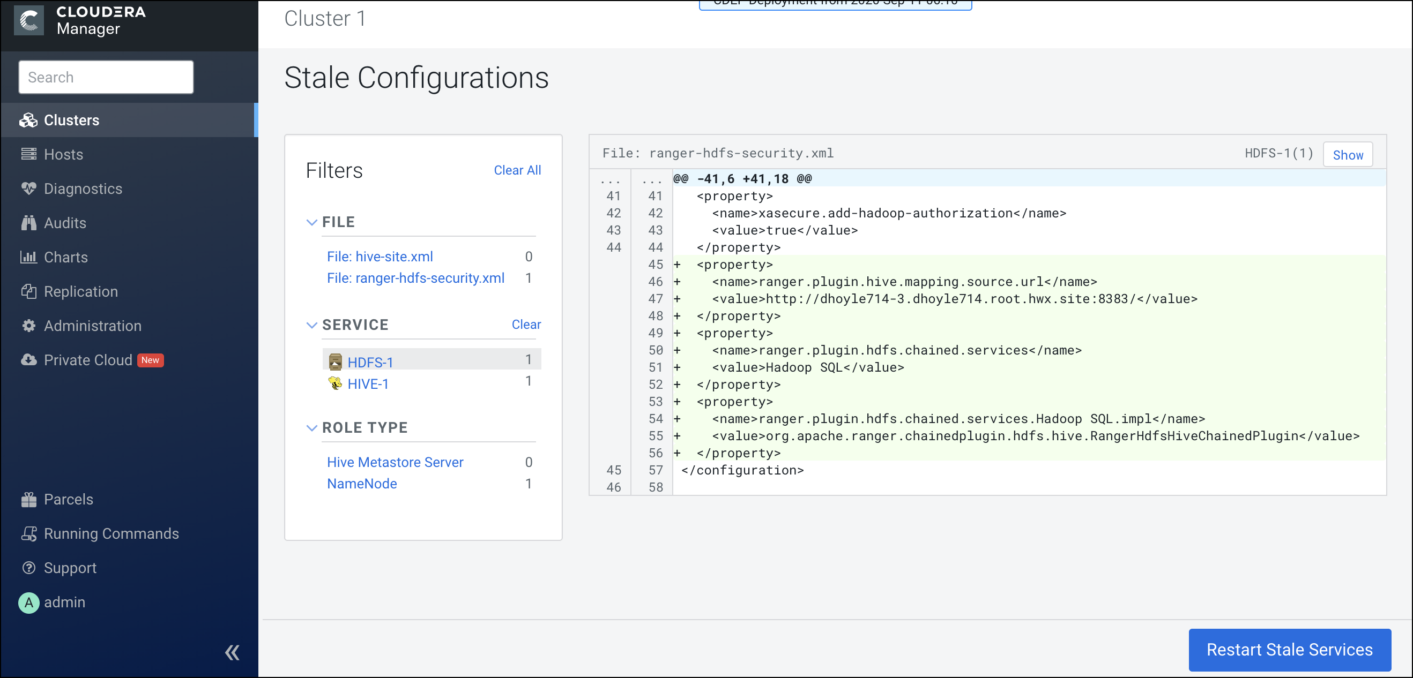Collapse the FILE filter section

(x=311, y=222)
